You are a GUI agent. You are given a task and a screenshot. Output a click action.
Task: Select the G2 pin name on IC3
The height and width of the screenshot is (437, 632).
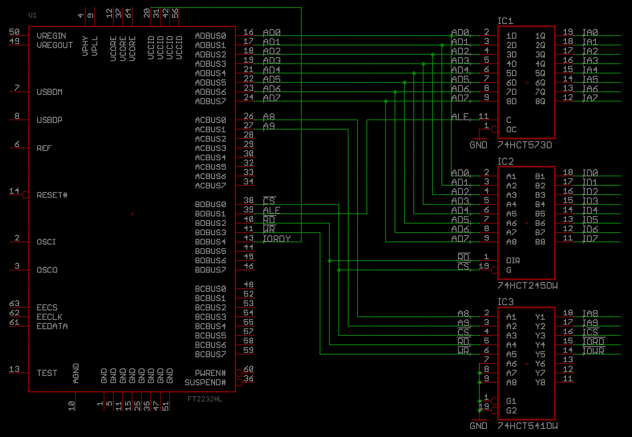(x=511, y=410)
